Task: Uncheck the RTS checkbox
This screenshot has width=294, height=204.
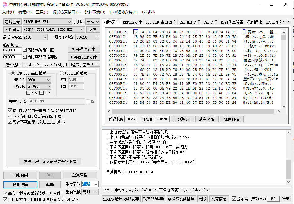Action: (29, 93)
